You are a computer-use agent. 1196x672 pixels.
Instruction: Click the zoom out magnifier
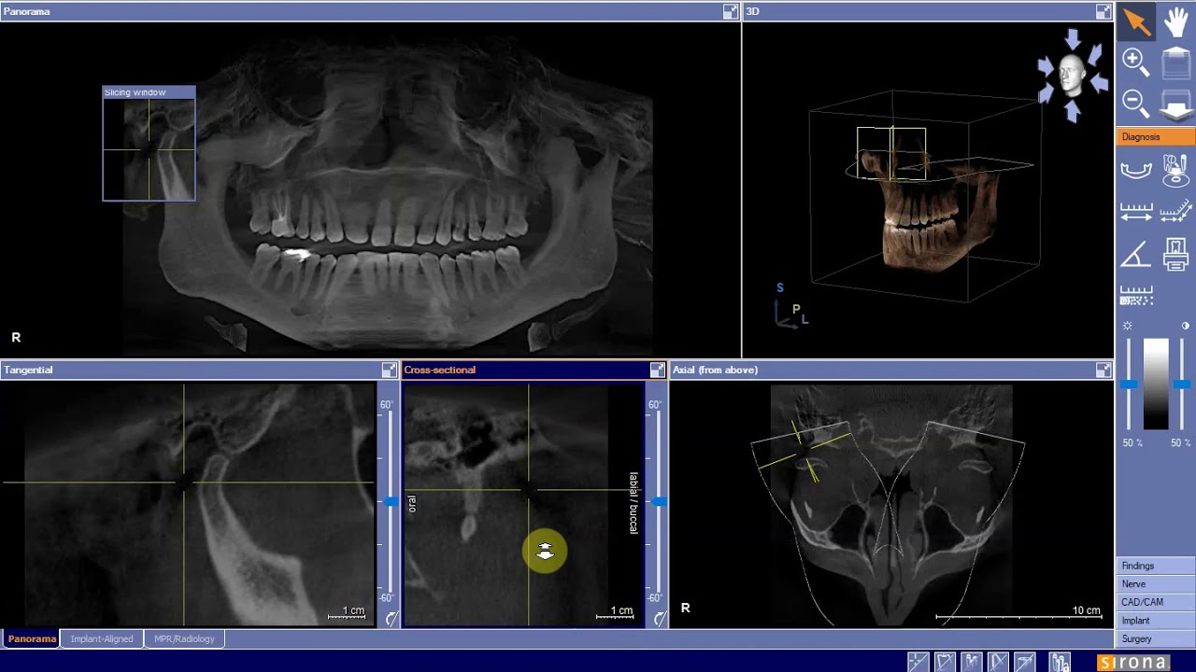(x=1136, y=102)
